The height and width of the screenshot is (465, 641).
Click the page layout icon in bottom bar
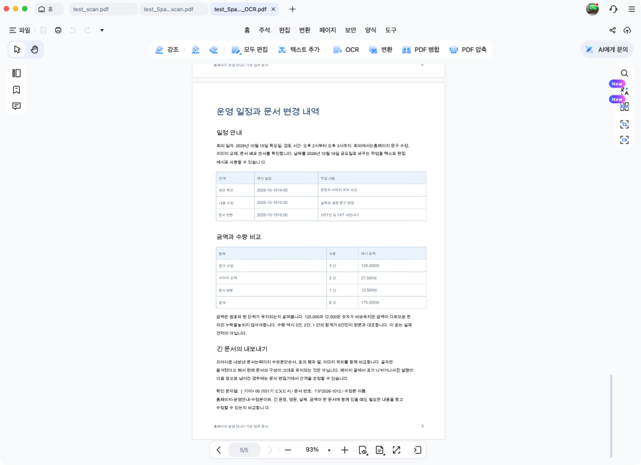pyautogui.click(x=380, y=450)
